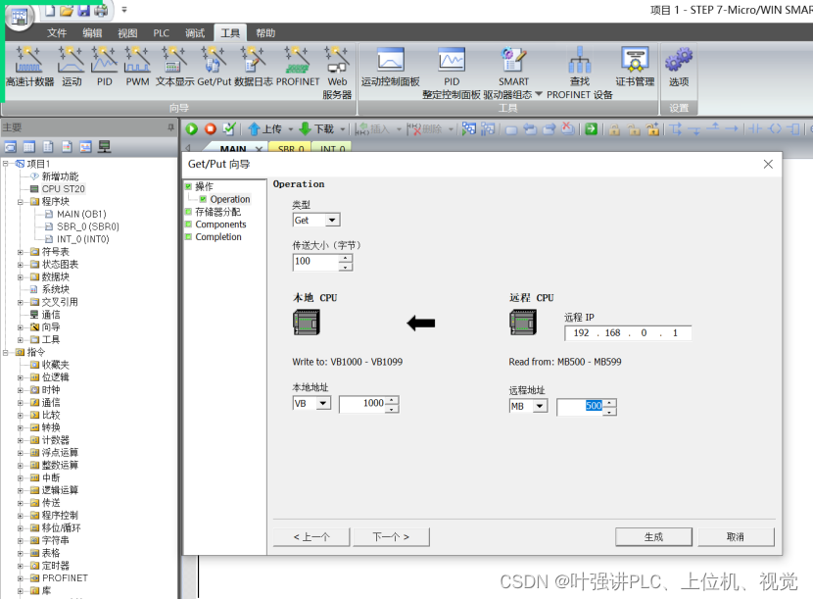Switch to the MAIN editor tab
The height and width of the screenshot is (600, 813).
(x=233, y=148)
